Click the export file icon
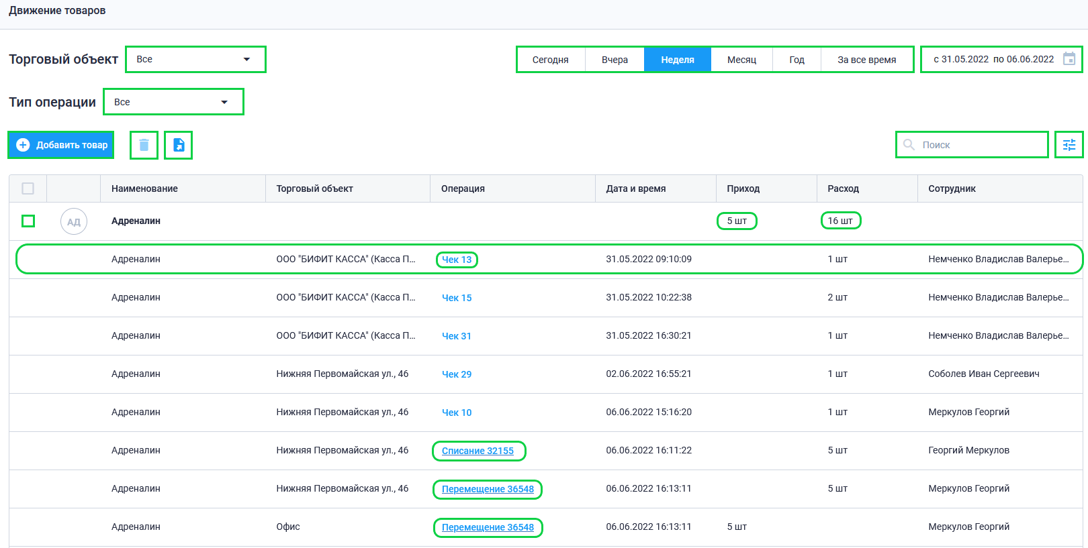Viewport: 1088px width, 548px height. tap(179, 145)
